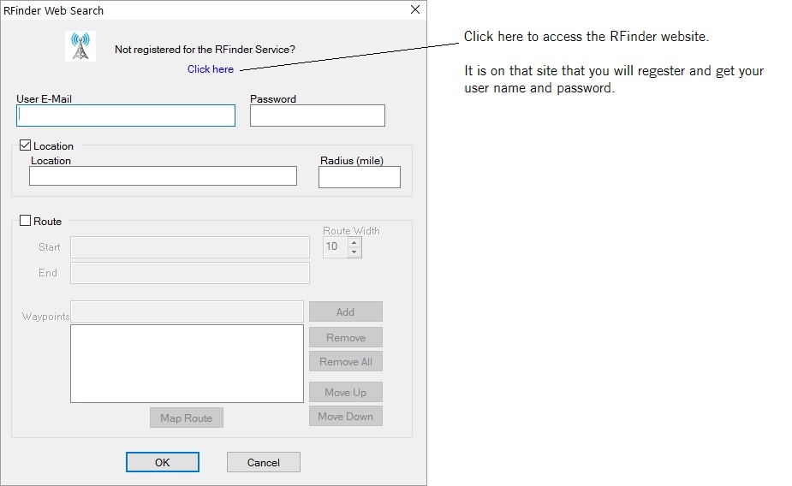Click the route End field

(x=190, y=273)
